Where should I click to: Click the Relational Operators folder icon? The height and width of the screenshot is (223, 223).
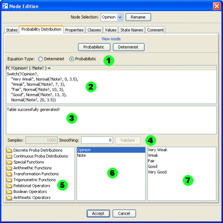9,186
